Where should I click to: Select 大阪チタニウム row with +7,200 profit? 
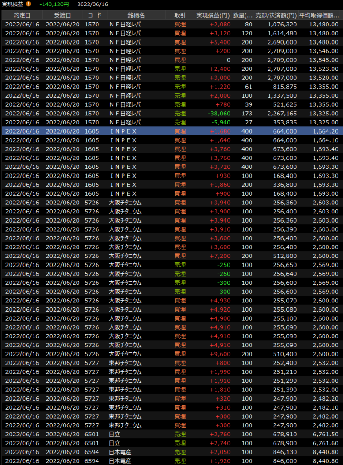coord(171,256)
